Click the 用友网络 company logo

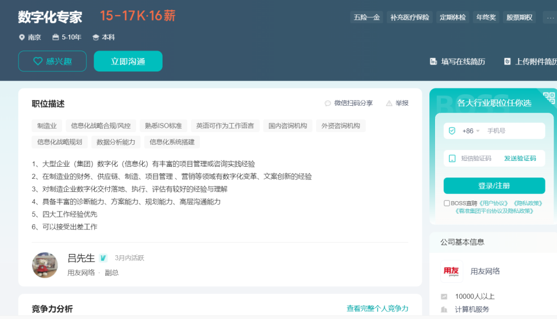point(451,271)
